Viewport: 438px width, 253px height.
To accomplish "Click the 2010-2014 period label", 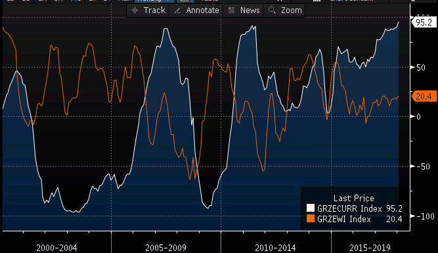I will (275, 248).
